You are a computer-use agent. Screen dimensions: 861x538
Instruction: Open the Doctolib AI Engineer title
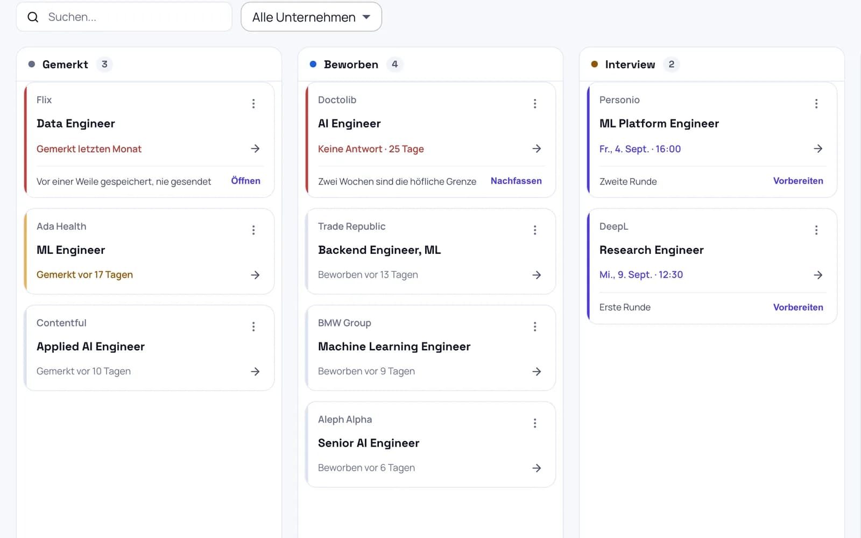click(x=349, y=124)
